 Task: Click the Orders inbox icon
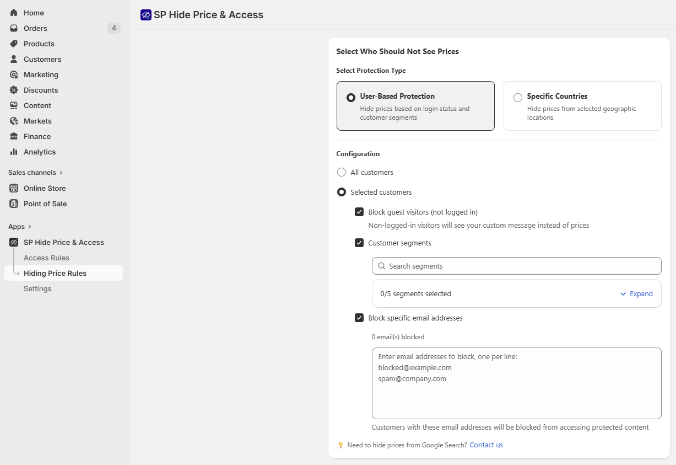click(14, 28)
